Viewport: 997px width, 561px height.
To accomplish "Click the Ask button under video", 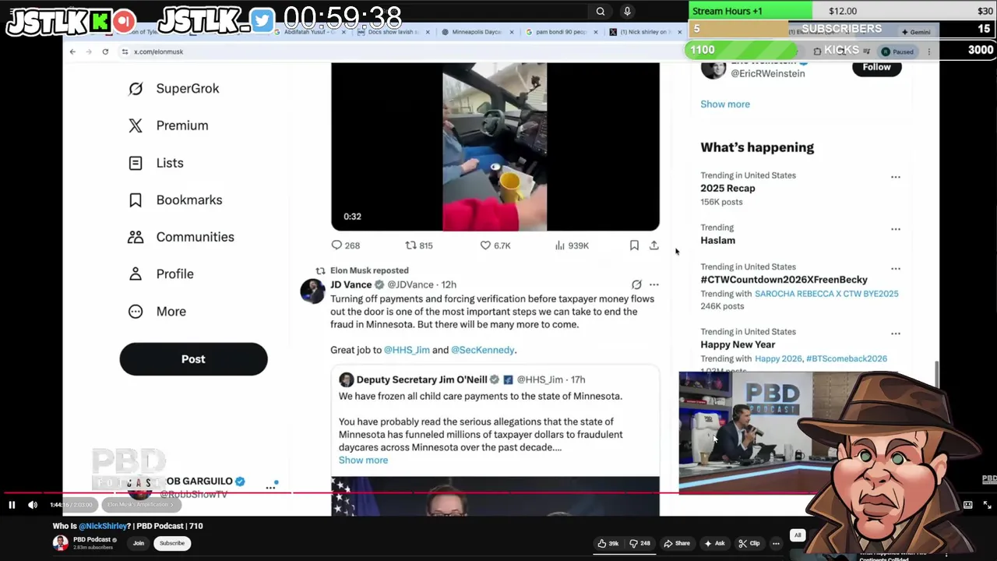I will 714,543.
